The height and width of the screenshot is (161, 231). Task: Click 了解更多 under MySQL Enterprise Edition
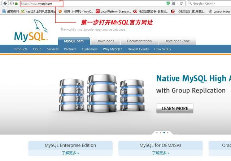tap(70, 153)
